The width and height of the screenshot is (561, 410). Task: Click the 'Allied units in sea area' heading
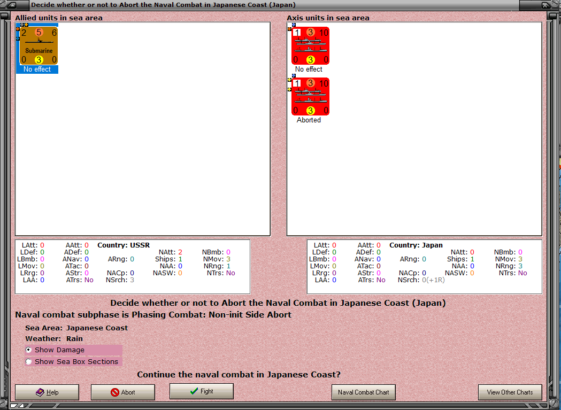(59, 18)
